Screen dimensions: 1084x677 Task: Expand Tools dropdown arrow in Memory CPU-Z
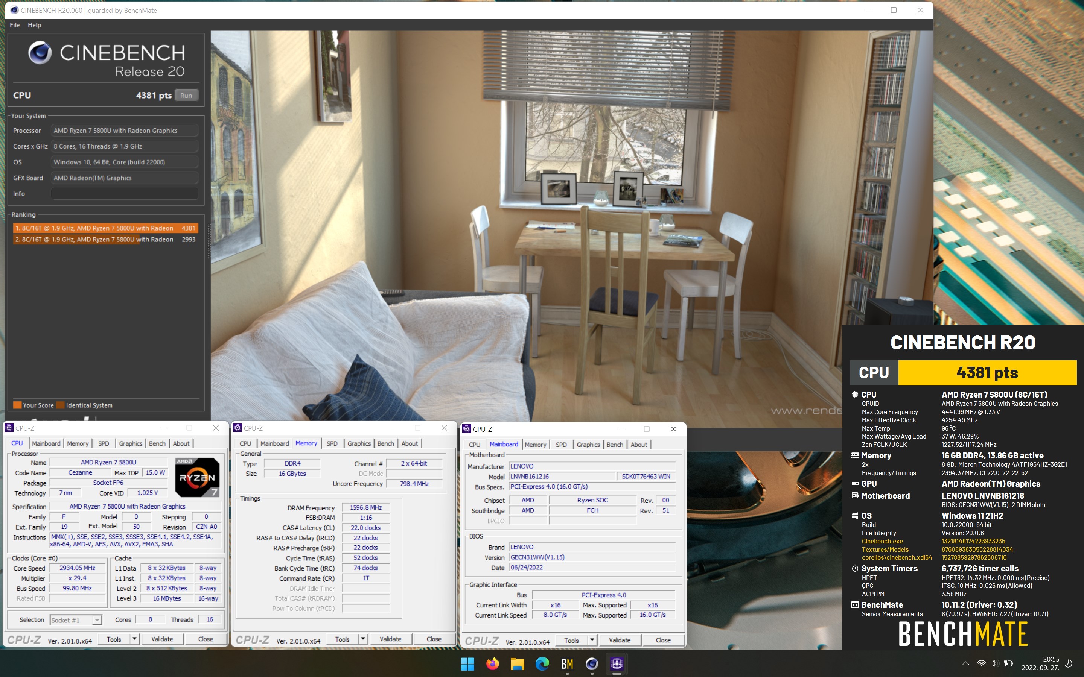363,639
